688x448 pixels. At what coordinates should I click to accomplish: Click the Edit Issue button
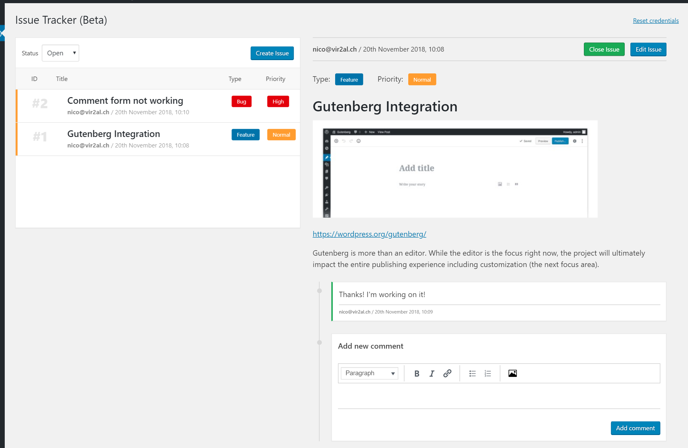coord(648,49)
